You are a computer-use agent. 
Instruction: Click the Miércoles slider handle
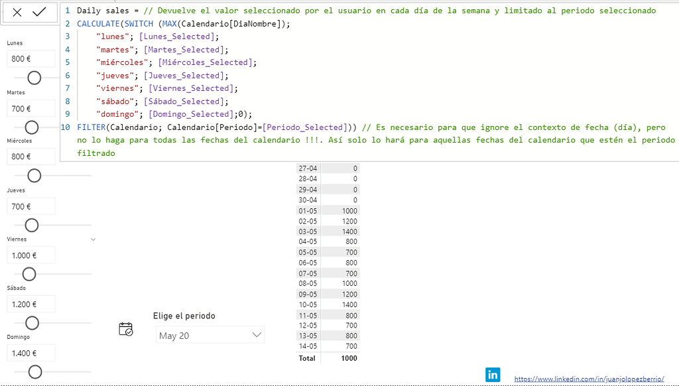(34, 176)
